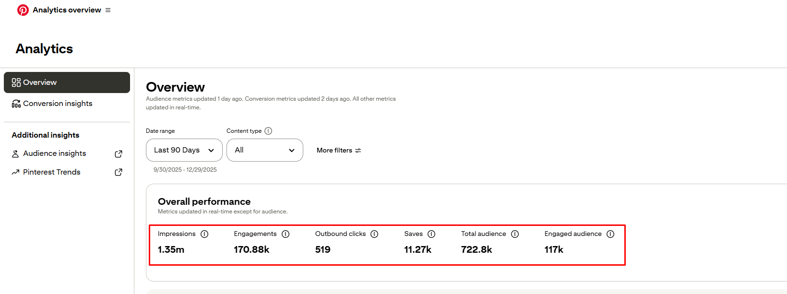Open Audience insights link
The width and height of the screenshot is (787, 294).
click(x=55, y=153)
